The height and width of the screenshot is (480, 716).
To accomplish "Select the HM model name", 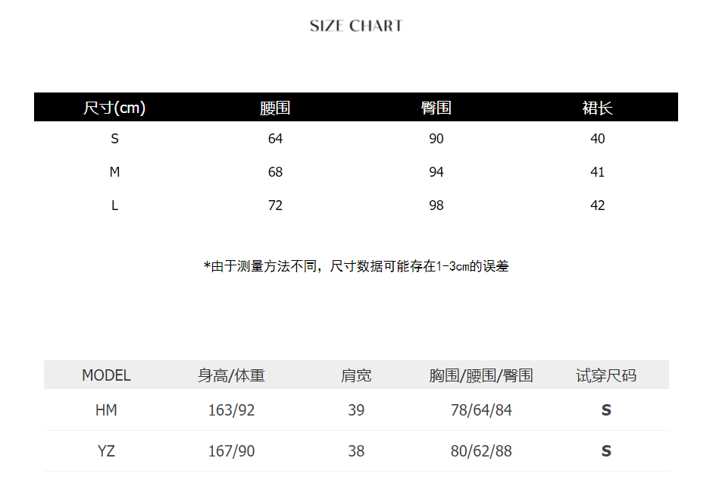I will point(106,410).
